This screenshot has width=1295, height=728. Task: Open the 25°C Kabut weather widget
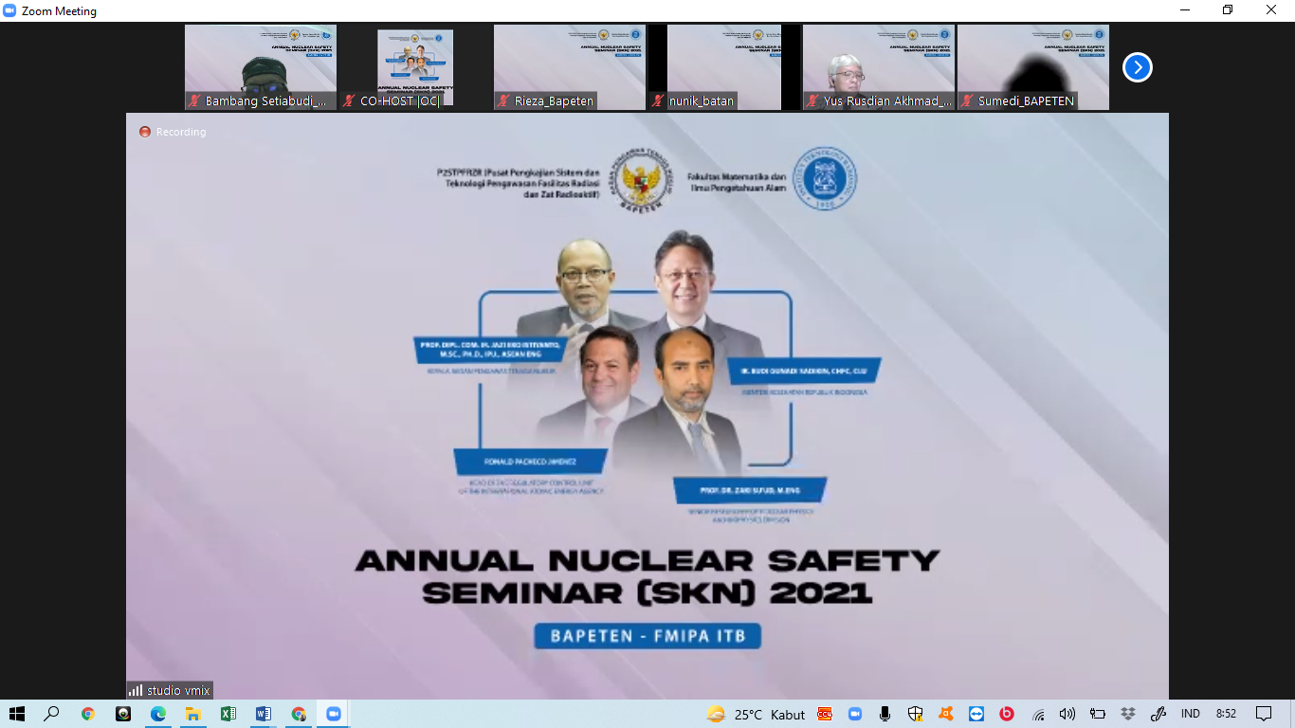pyautogui.click(x=756, y=714)
